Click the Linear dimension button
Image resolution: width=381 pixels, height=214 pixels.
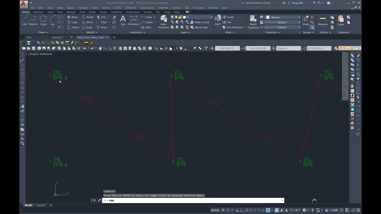click(146, 17)
